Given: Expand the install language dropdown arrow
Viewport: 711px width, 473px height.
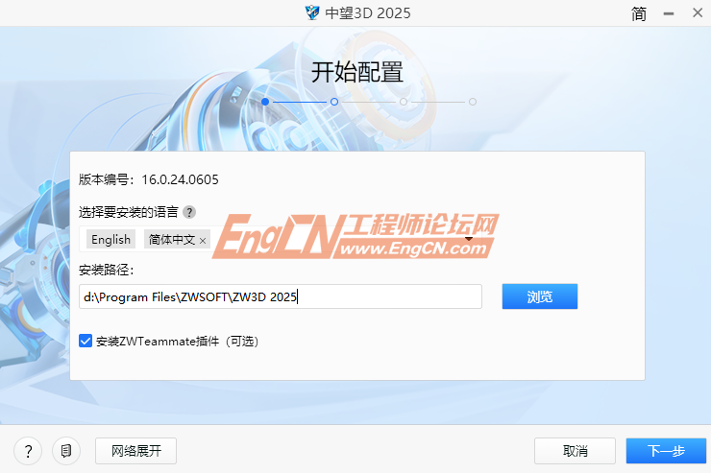Looking at the screenshot, I should pyautogui.click(x=470, y=239).
